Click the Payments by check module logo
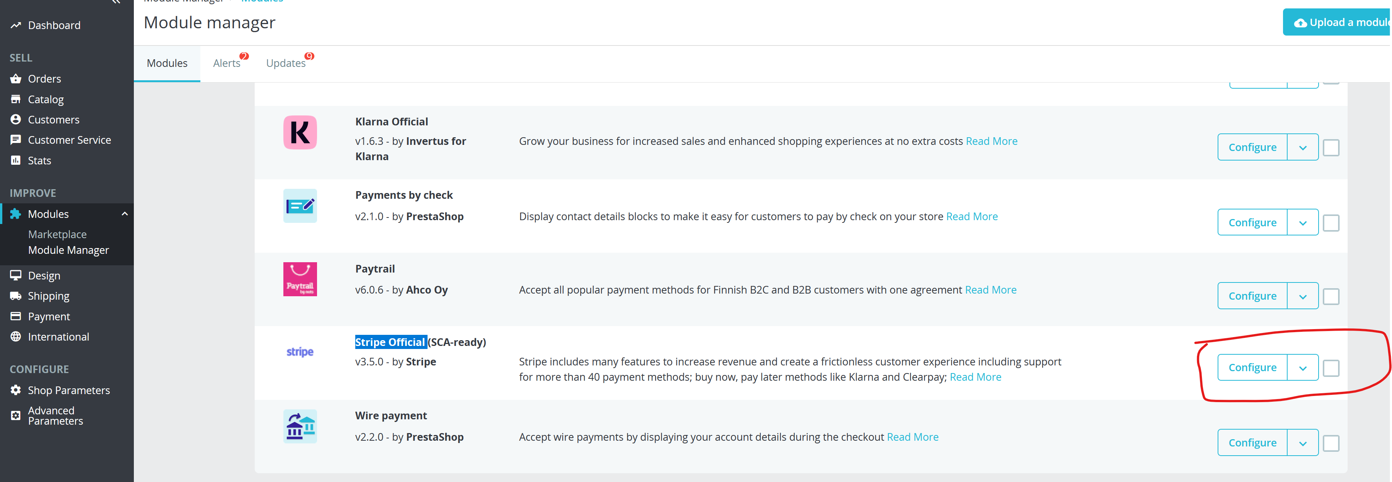Viewport: 1392px width, 482px height. point(300,206)
